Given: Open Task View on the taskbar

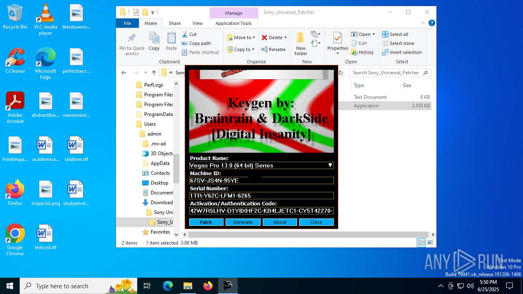Looking at the screenshot, I should coord(147,286).
